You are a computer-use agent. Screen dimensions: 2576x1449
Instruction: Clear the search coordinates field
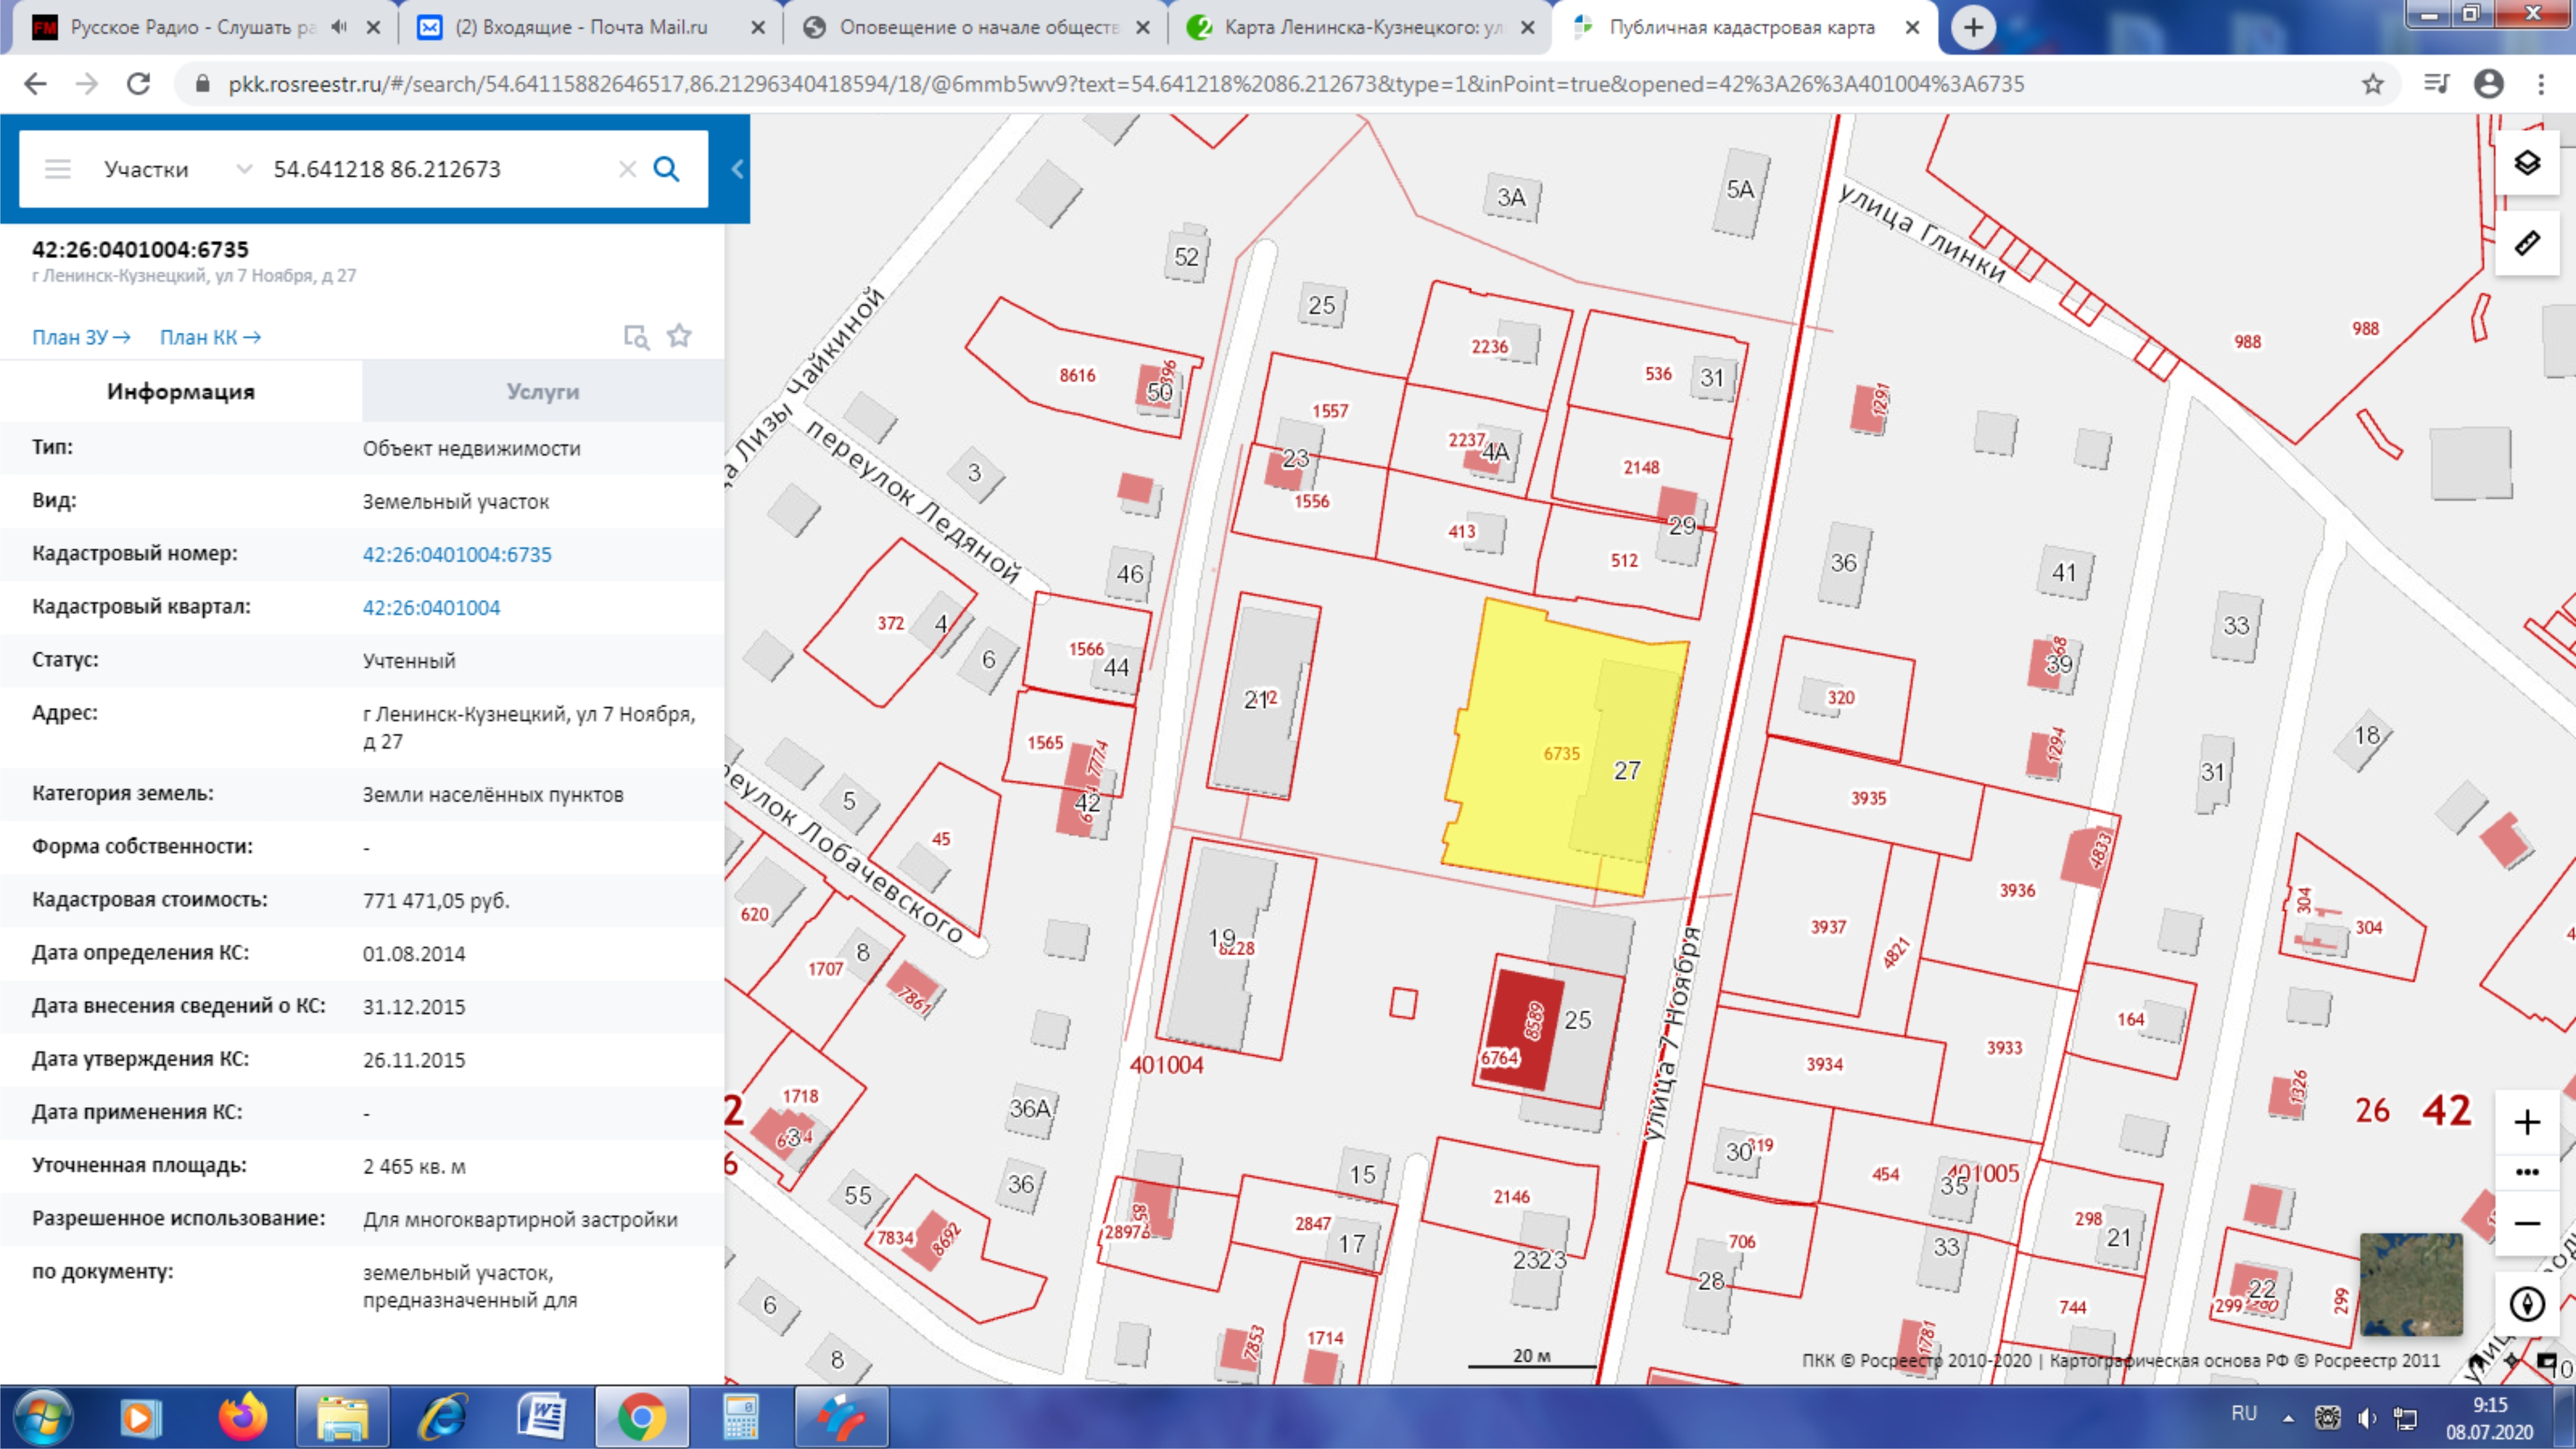tap(627, 169)
